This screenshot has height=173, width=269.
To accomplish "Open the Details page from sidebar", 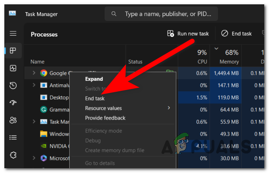I will coord(13,137).
